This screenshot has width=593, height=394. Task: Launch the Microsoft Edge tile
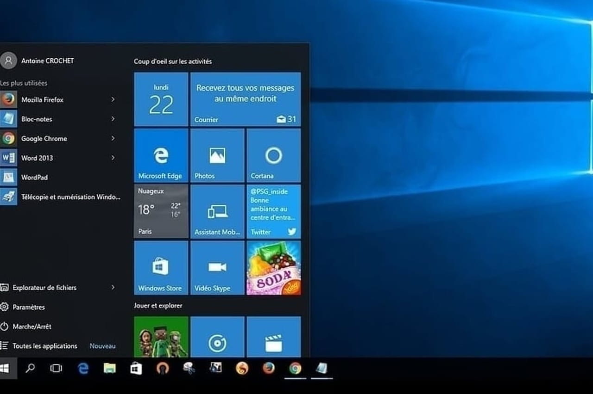click(161, 155)
